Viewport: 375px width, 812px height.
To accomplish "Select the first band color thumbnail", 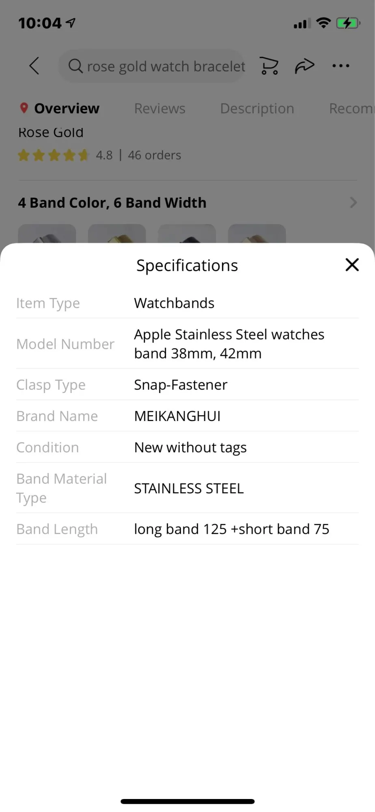I will coord(47,234).
